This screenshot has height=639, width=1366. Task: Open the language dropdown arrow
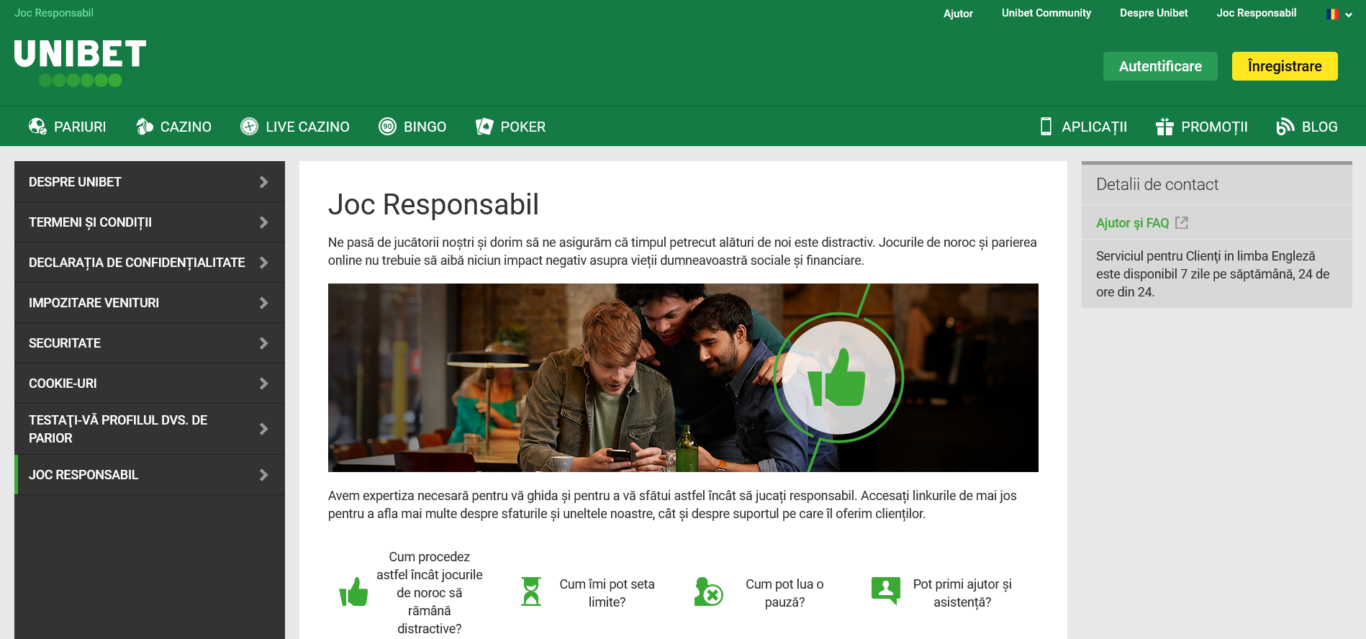[1348, 14]
